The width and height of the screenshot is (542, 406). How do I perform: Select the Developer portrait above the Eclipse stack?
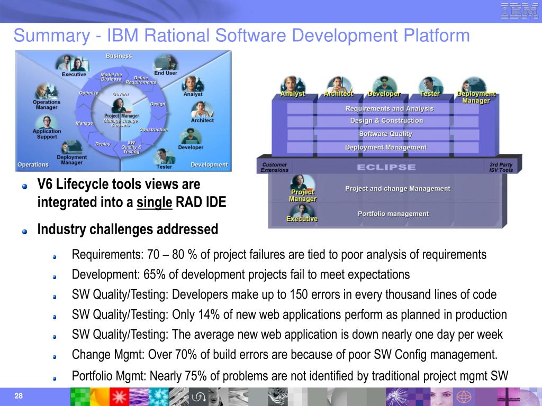384,85
